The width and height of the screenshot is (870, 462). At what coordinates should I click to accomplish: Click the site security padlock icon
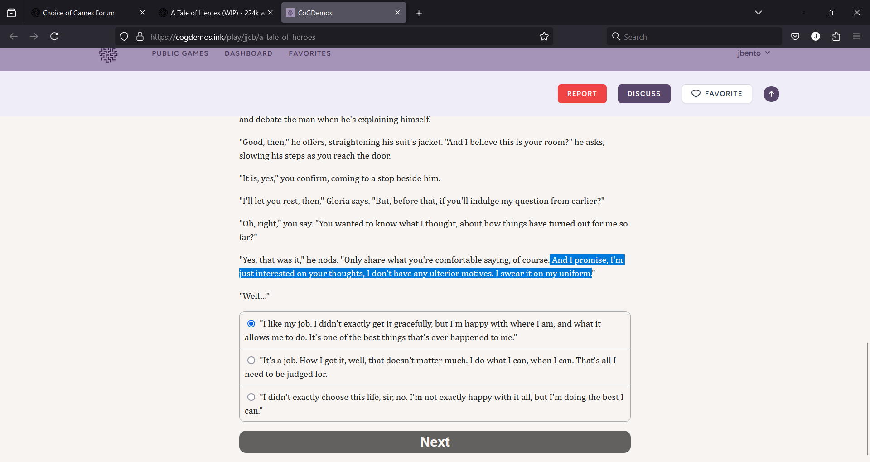click(140, 37)
